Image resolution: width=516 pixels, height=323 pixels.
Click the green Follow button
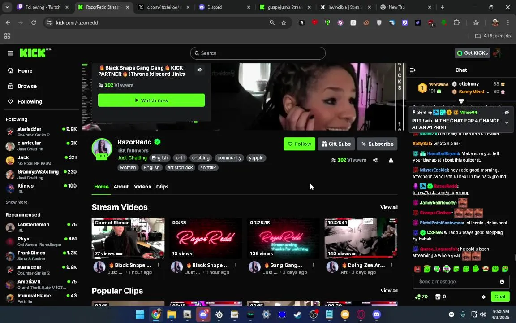pos(300,144)
